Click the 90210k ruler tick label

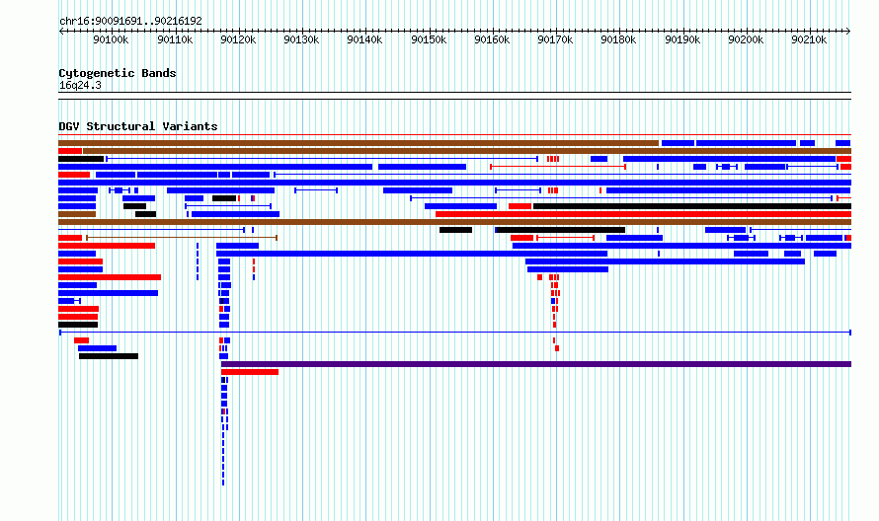point(810,39)
